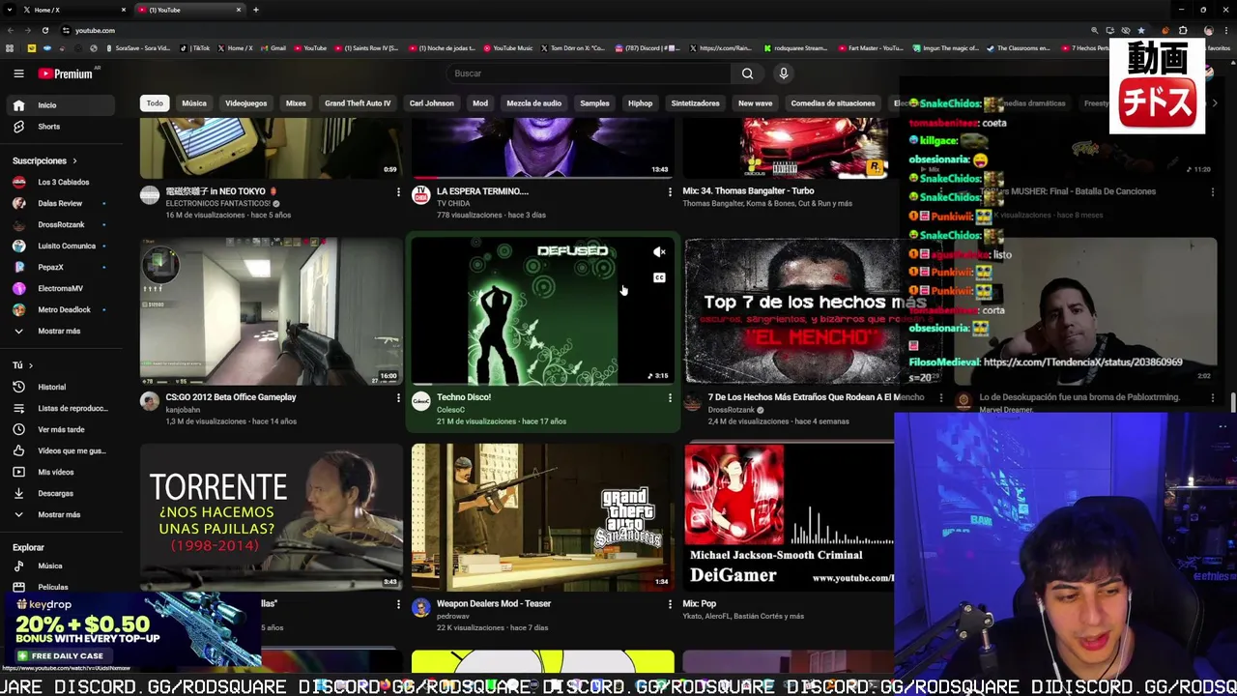Select the Mod filter chip
The width and height of the screenshot is (1237, 696).
[480, 103]
